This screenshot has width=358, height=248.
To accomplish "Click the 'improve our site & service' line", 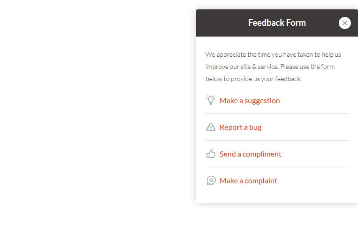I will pos(270,67).
